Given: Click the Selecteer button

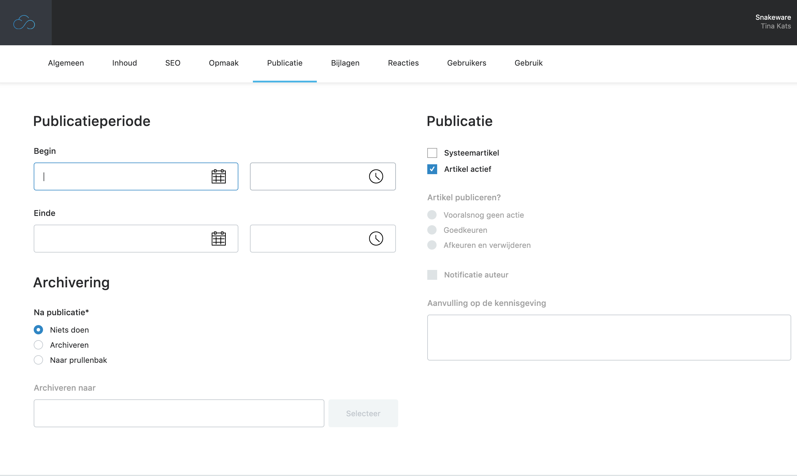Looking at the screenshot, I should [x=363, y=414].
